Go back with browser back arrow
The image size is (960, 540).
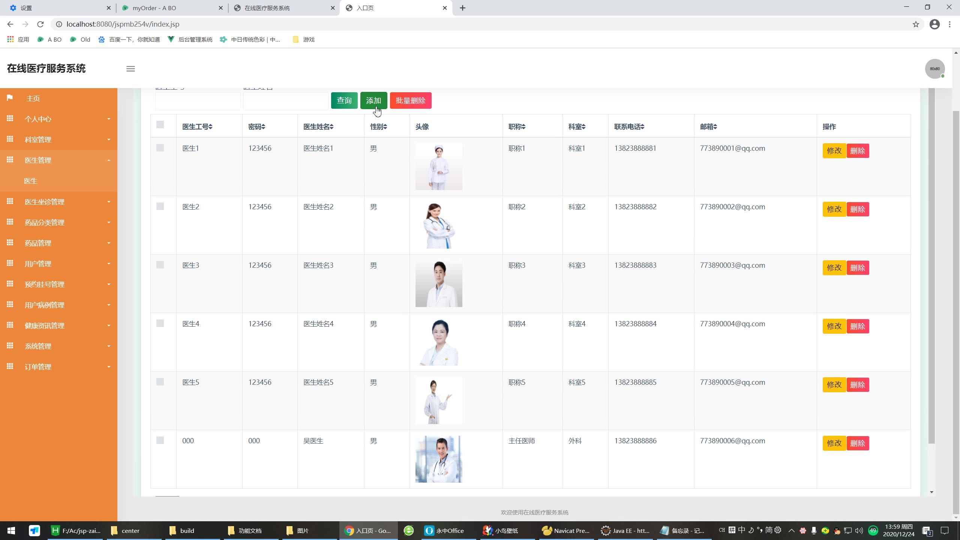coord(10,24)
